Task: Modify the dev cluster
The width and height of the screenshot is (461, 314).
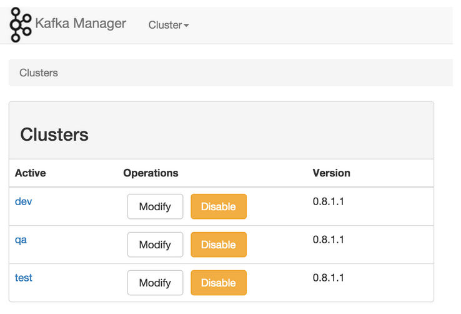Action: point(156,206)
